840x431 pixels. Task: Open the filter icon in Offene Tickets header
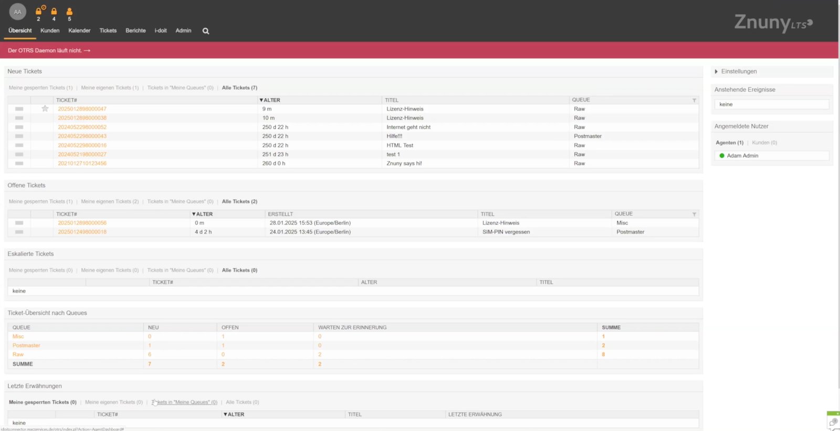pyautogui.click(x=694, y=214)
